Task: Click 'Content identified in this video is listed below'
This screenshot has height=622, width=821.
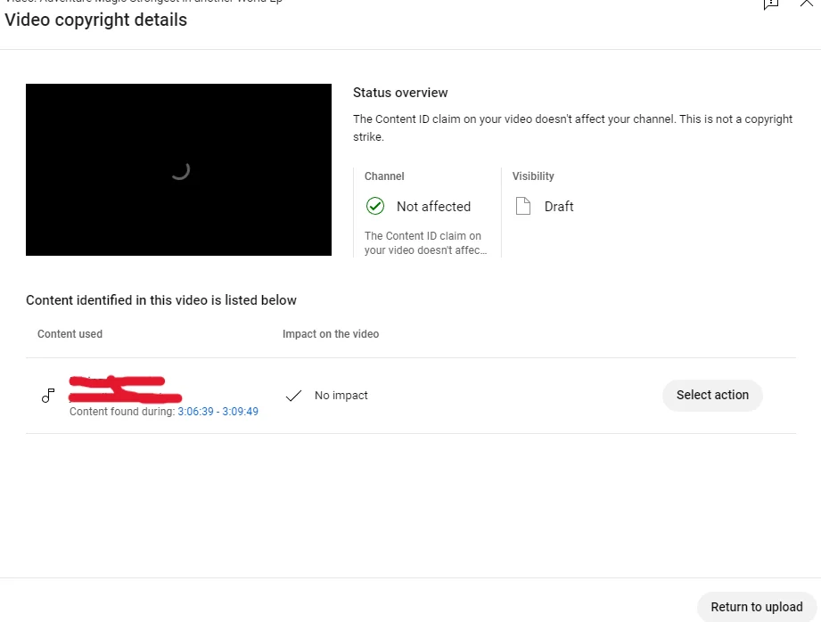Action: [x=161, y=300]
